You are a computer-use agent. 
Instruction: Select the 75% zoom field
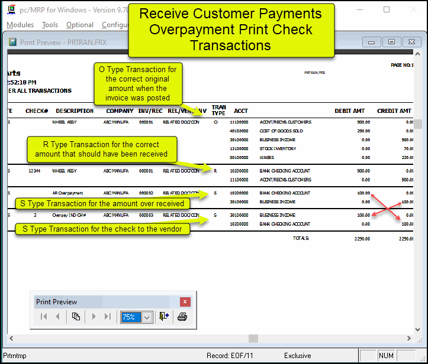point(129,317)
